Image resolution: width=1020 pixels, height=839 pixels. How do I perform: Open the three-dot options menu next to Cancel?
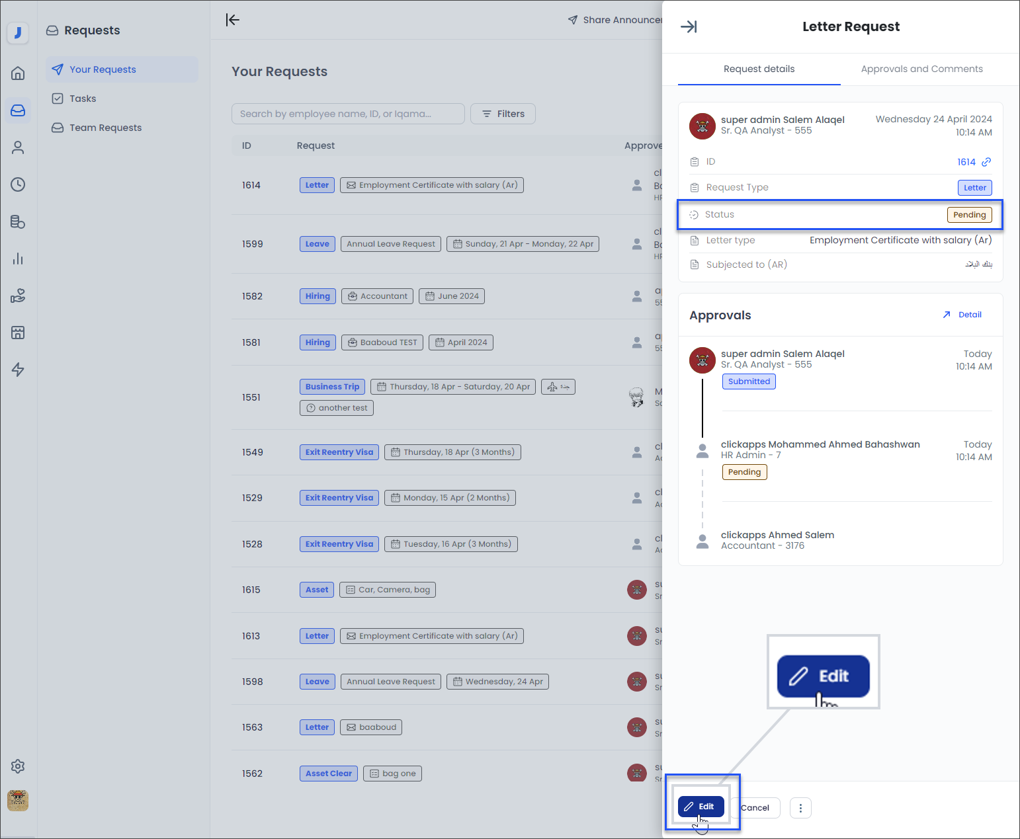click(x=800, y=808)
